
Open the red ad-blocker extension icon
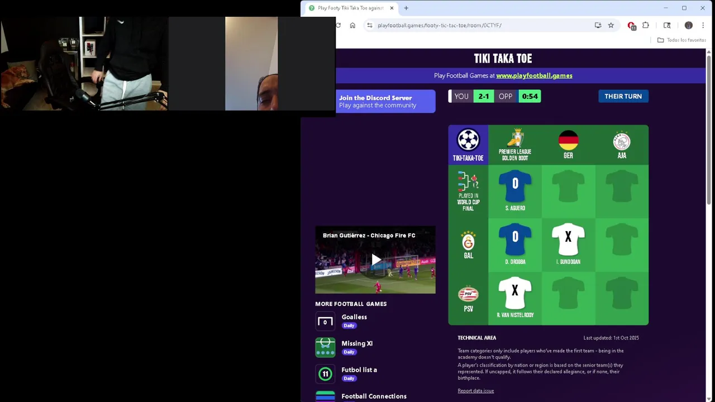[x=632, y=26]
